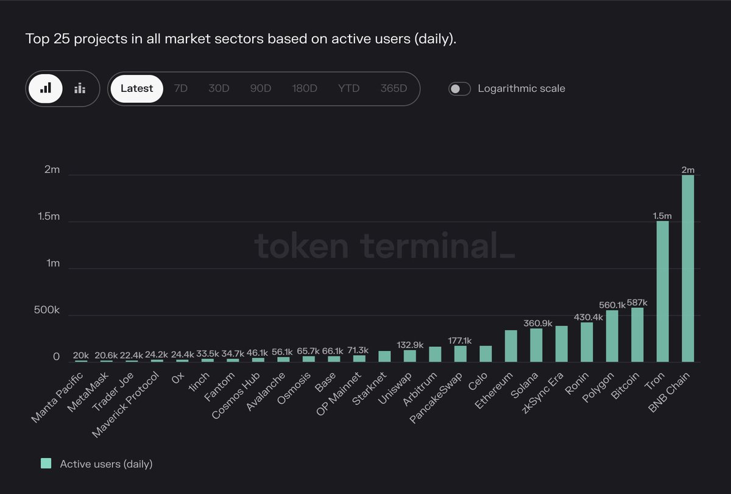The width and height of the screenshot is (731, 494).
Task: Click the zkSync Era bar
Action: tap(561, 344)
